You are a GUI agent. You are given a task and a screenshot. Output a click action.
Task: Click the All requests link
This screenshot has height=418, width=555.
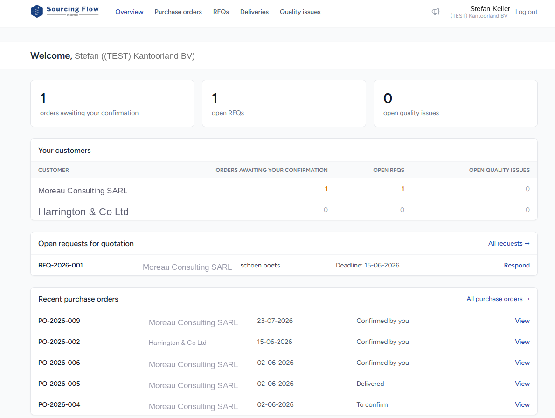[509, 243]
